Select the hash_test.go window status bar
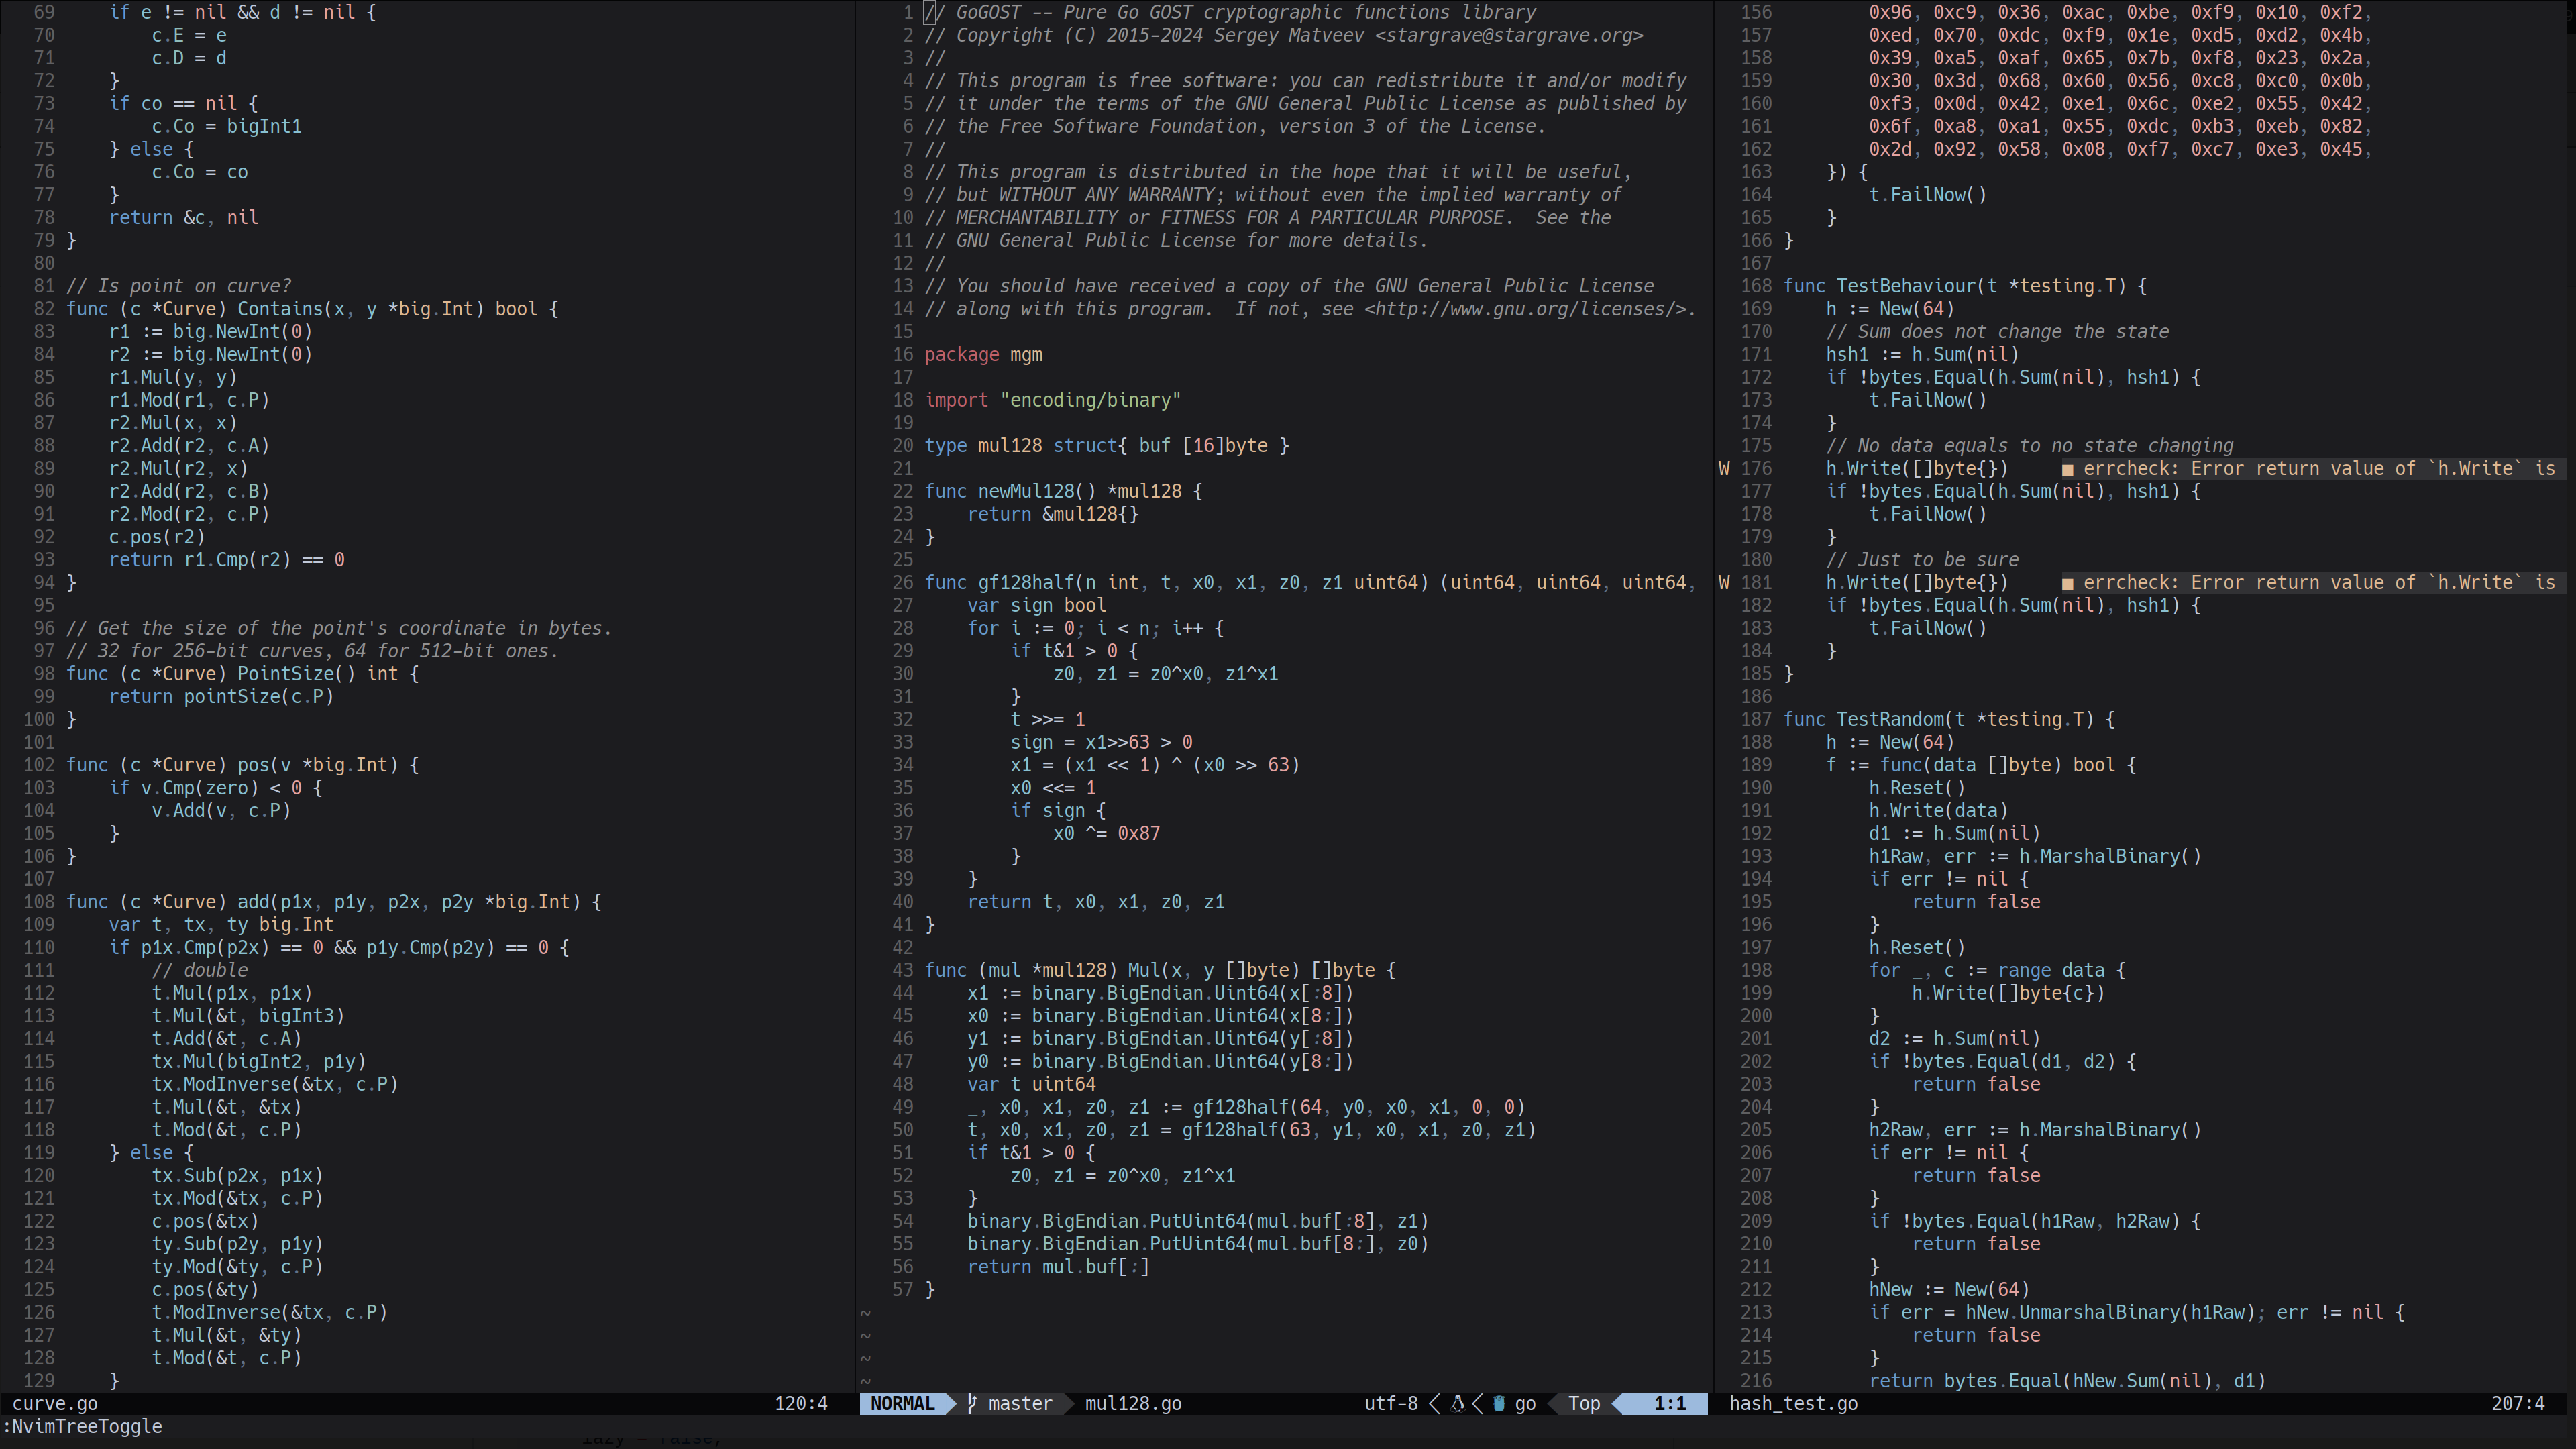This screenshot has width=2576, height=1449. pyautogui.click(x=1793, y=1403)
